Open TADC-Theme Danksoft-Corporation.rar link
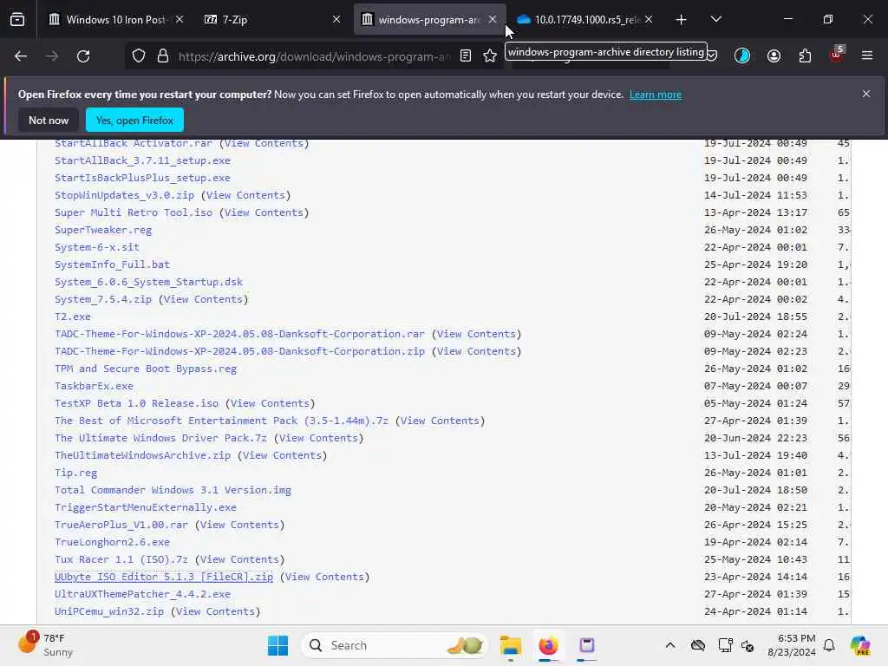Screen dimensions: 888x666 pyautogui.click(x=239, y=334)
